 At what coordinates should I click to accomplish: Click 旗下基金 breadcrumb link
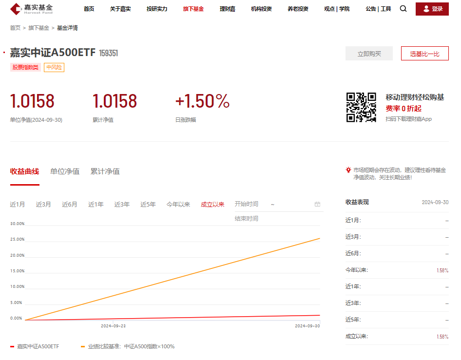38,28
